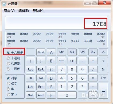Click the 1110 bit group in binary panel
The width and height of the screenshot is (113, 104).
point(88,41)
